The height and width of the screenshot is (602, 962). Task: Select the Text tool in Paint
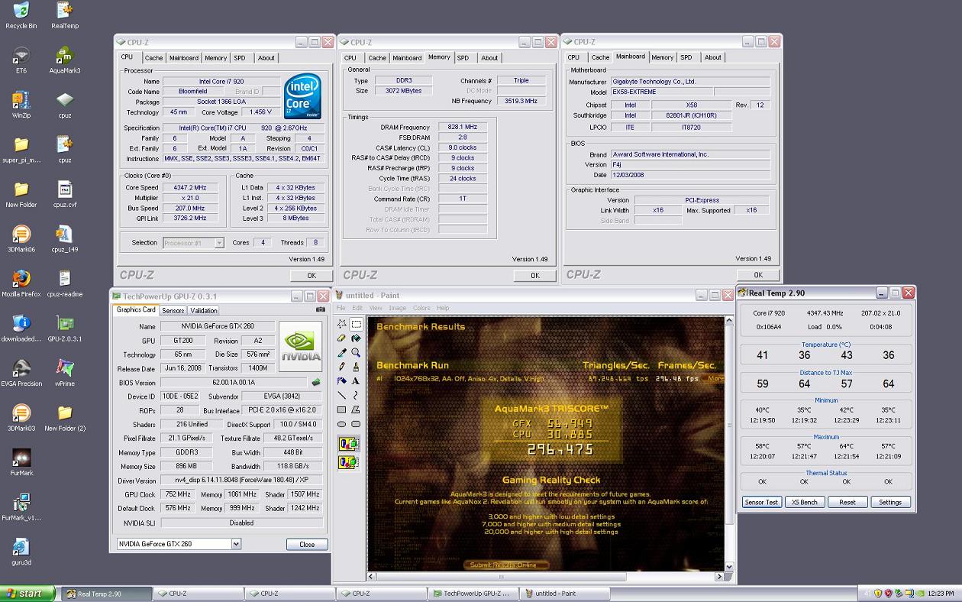pyautogui.click(x=356, y=381)
